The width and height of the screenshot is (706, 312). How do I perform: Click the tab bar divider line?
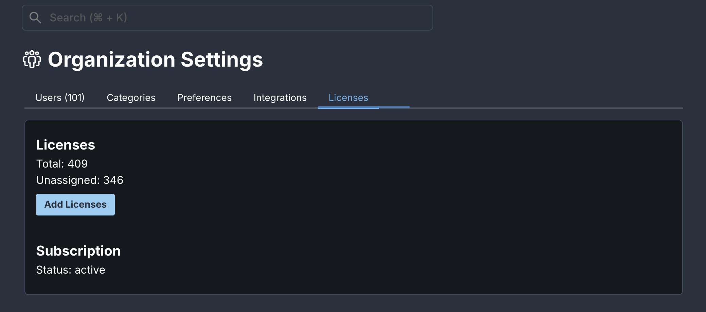pos(544,107)
